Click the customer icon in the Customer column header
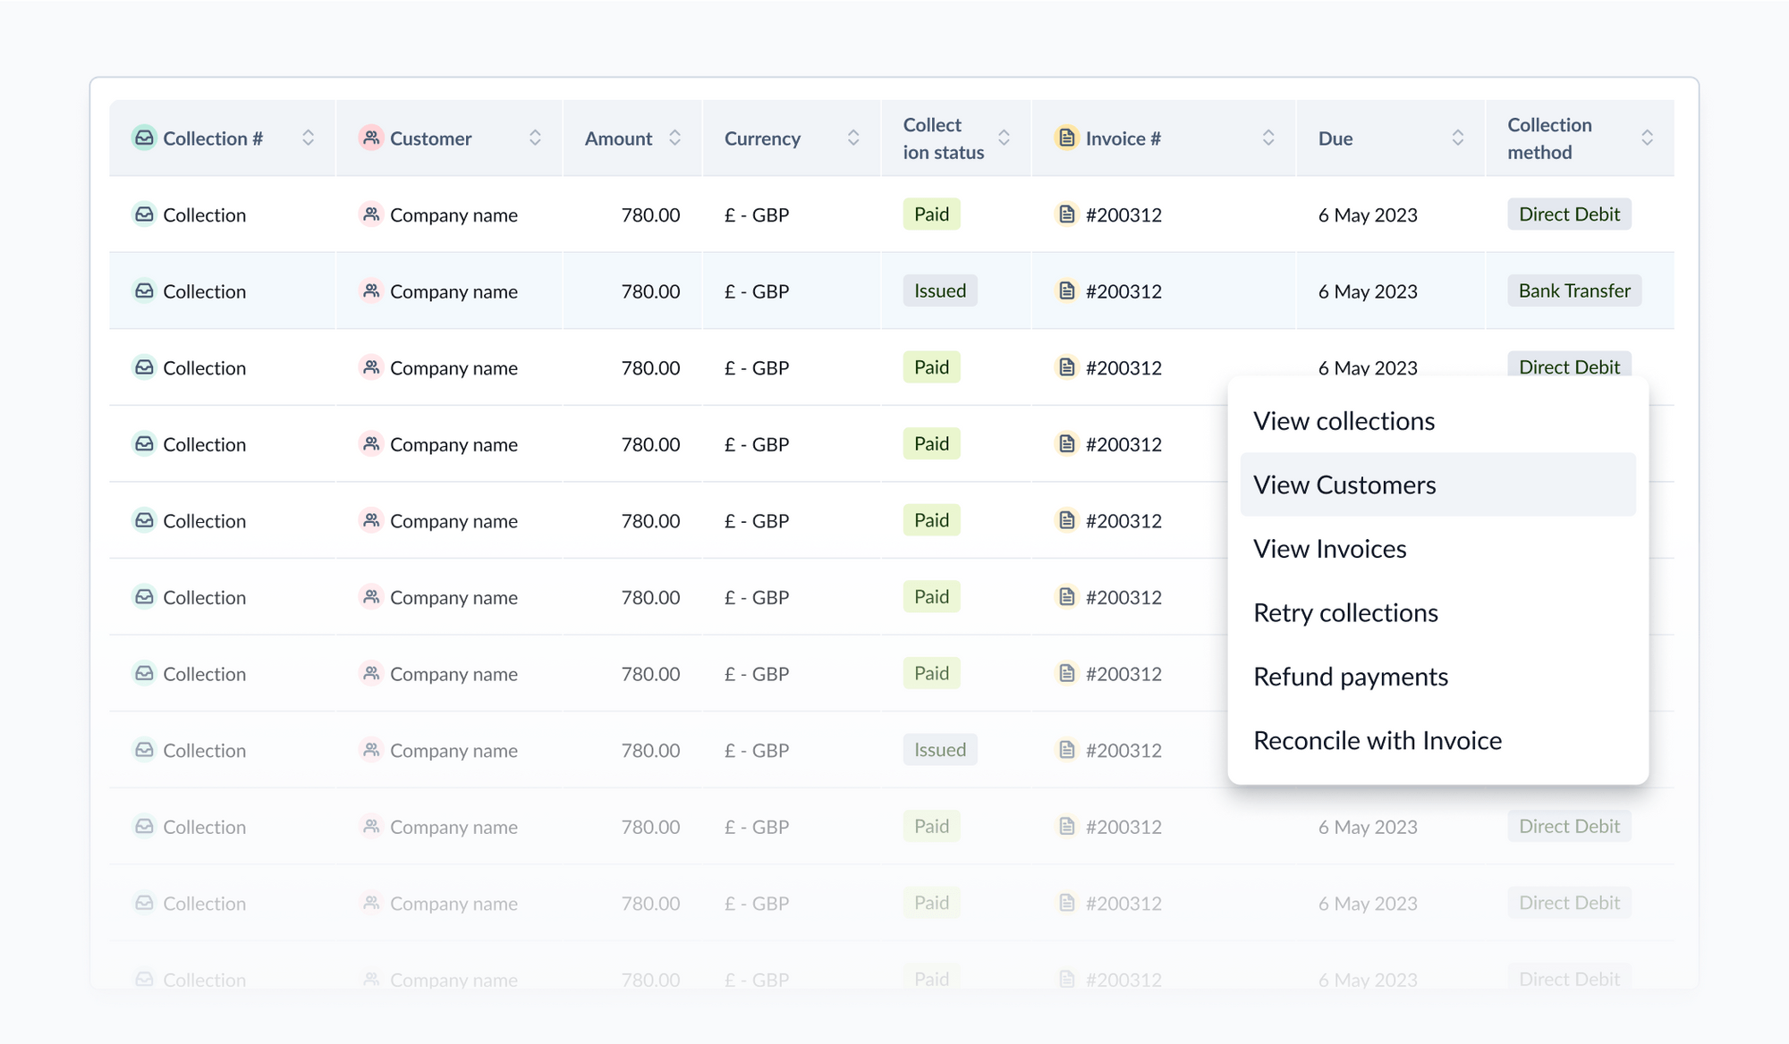 coord(370,138)
